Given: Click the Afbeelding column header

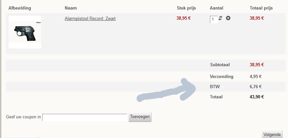Looking at the screenshot, I should tap(20, 8).
